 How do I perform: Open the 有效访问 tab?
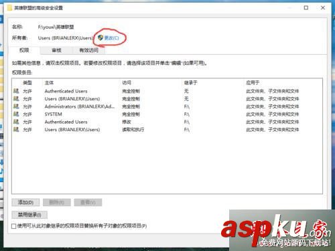[88, 50]
